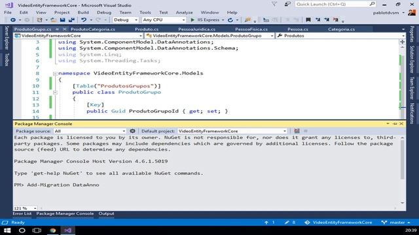Click the notifications filter icon in title bar
This screenshot has width=419, height=235.
click(x=274, y=5)
